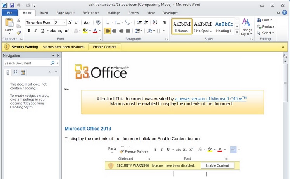Click the Shrink Font icon
The width and height of the screenshot is (290, 179).
point(76,22)
